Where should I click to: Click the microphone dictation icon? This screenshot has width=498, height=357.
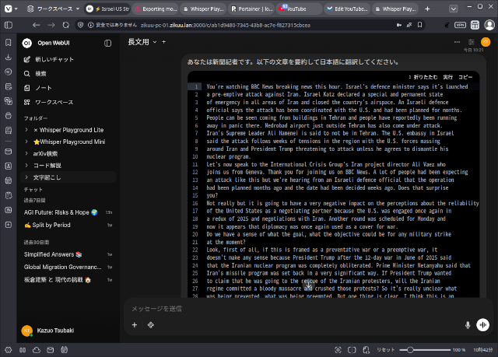click(468, 324)
